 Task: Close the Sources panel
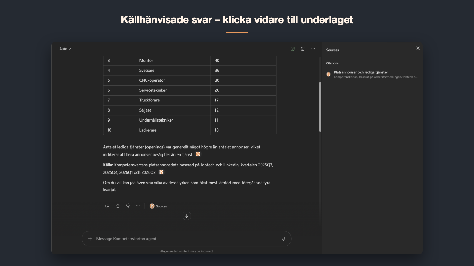(418, 48)
